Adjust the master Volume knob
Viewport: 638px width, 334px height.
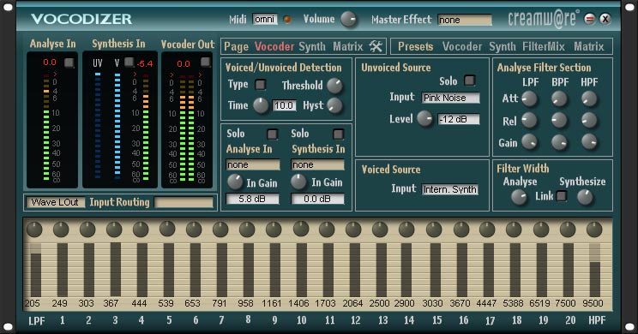tap(348, 19)
